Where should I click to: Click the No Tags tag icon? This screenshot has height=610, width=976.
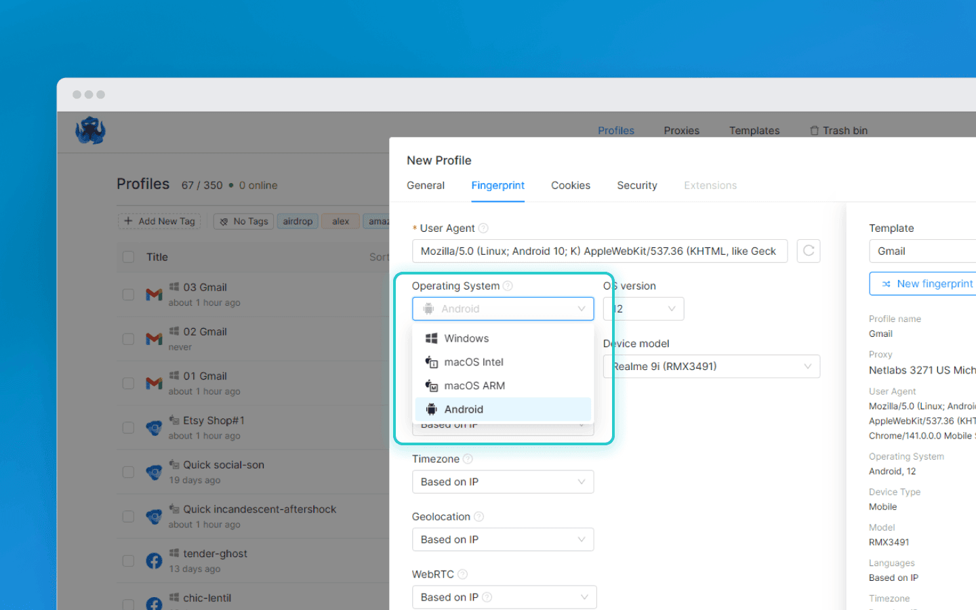(224, 222)
